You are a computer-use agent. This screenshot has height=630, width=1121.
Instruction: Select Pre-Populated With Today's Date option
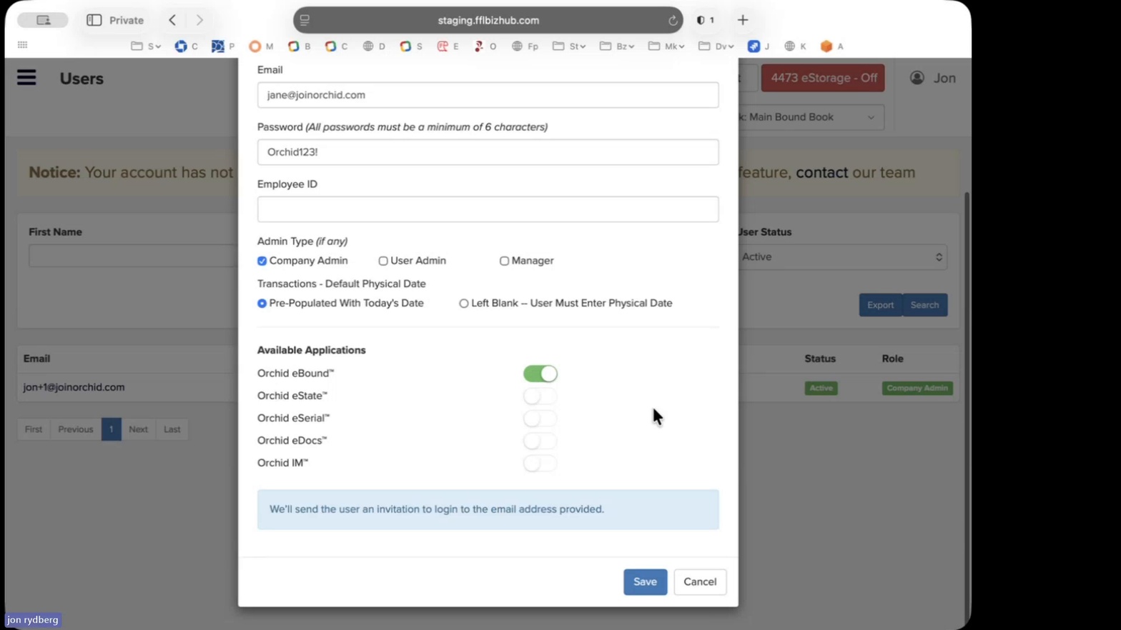[262, 304]
